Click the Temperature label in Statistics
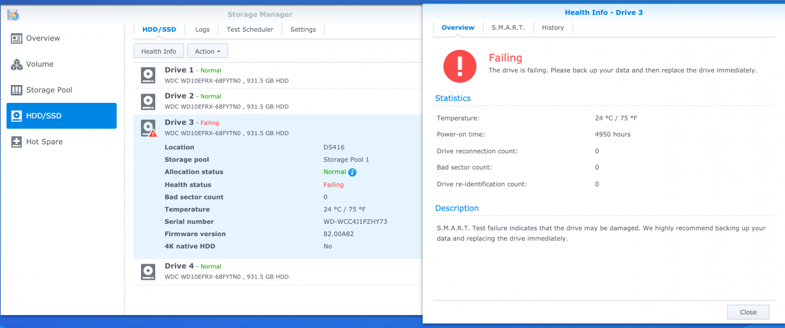The height and width of the screenshot is (328, 785). click(458, 118)
